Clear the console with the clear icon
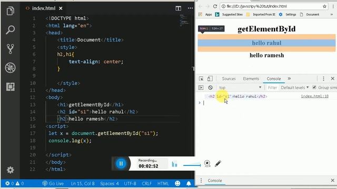The height and width of the screenshot is (189, 337). click(x=210, y=88)
